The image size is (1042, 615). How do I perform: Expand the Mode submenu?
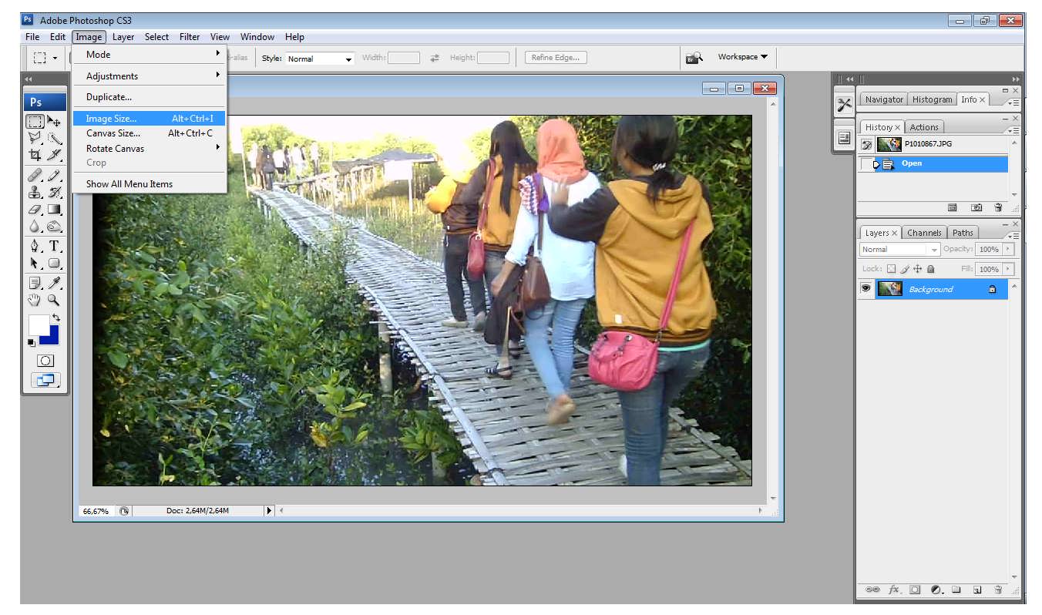point(149,55)
